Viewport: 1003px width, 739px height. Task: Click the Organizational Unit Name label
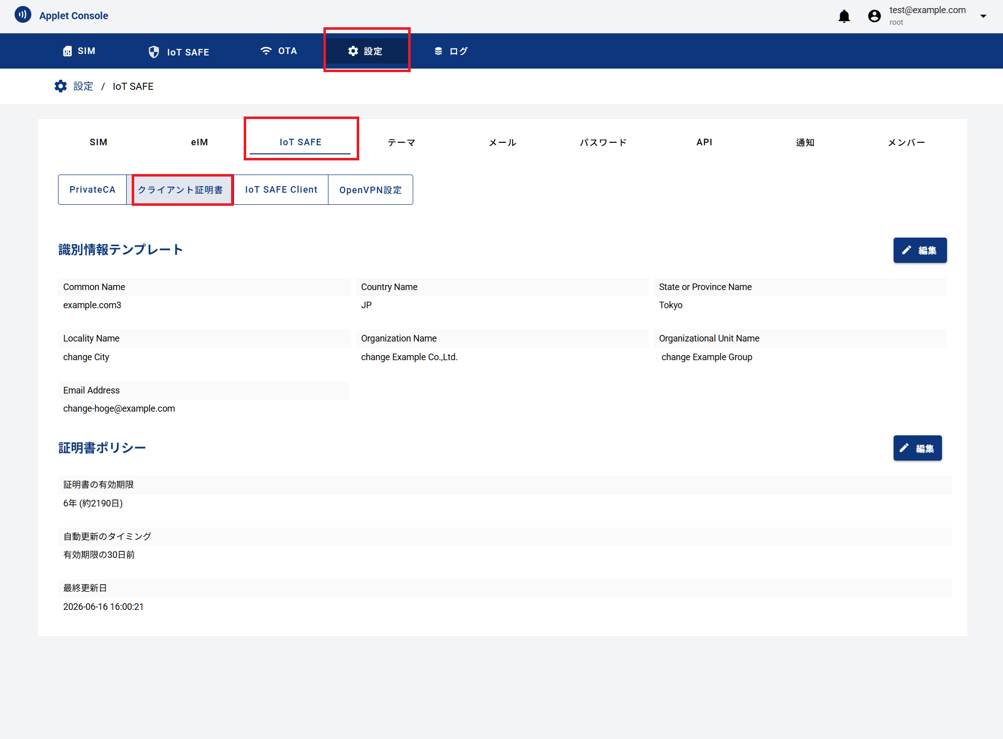click(x=709, y=338)
